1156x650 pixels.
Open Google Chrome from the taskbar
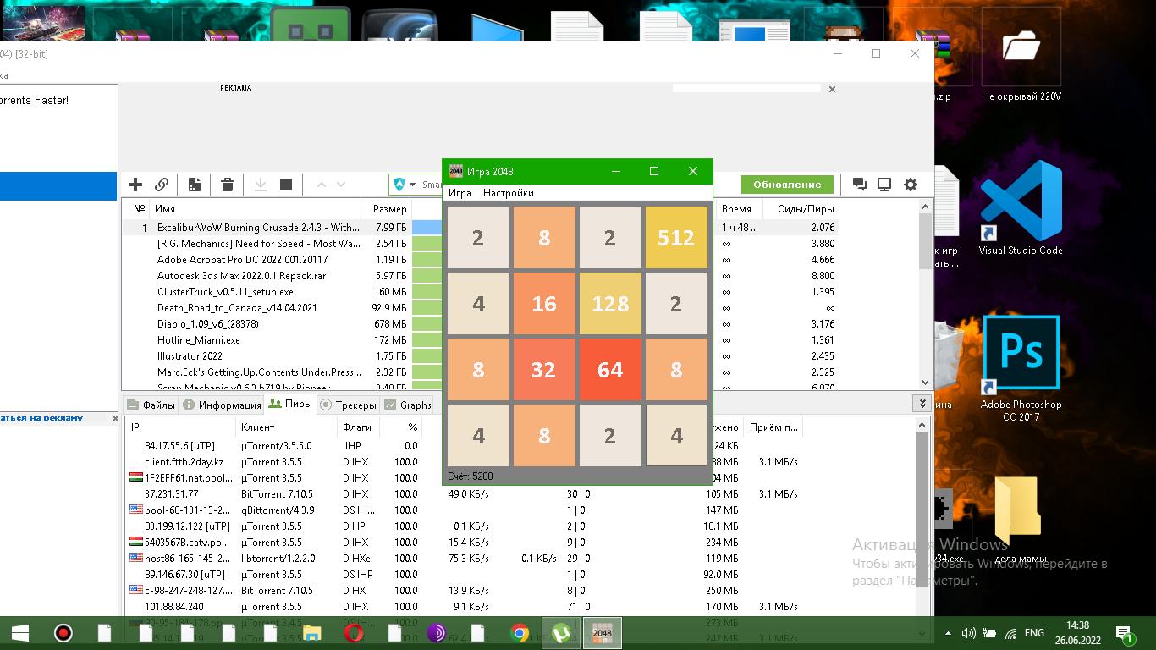[x=520, y=633]
